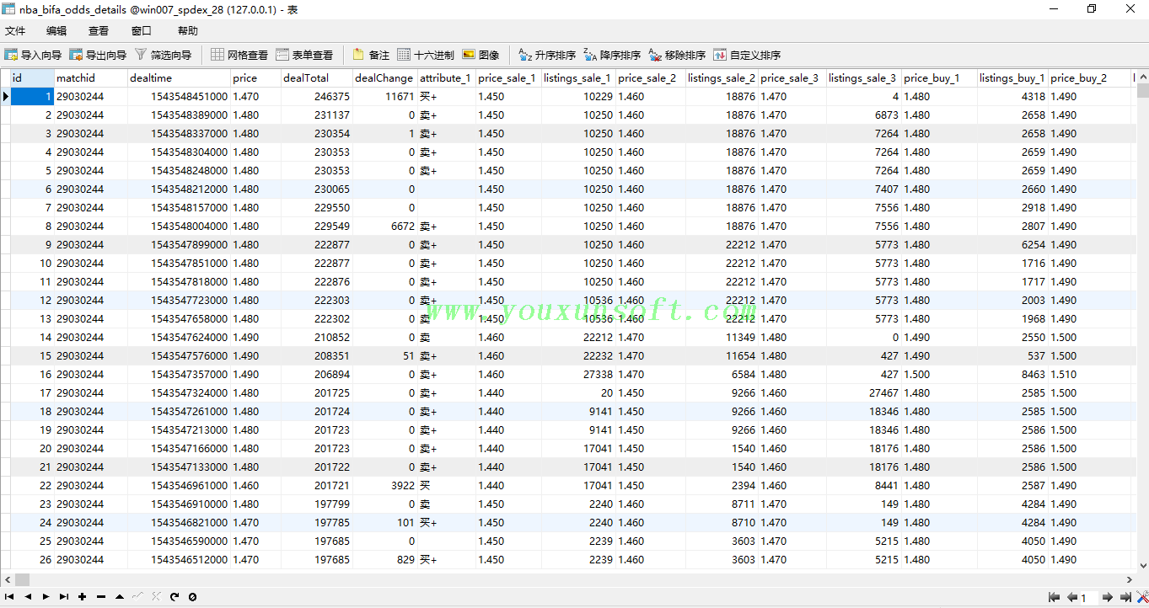Select listings_sale_1 cell 27338 in row 16

point(578,374)
